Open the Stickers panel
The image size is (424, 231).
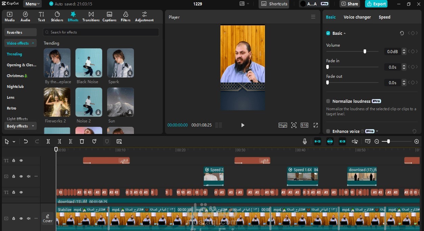pyautogui.click(x=57, y=17)
